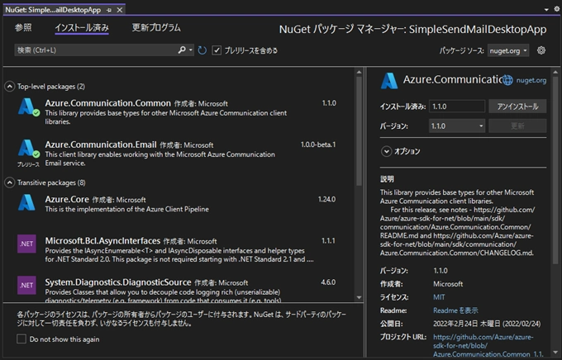Select the Microsoft.Bcl.AsyncInterfaces package title
Viewport: 562px width, 360px height.
(102, 241)
